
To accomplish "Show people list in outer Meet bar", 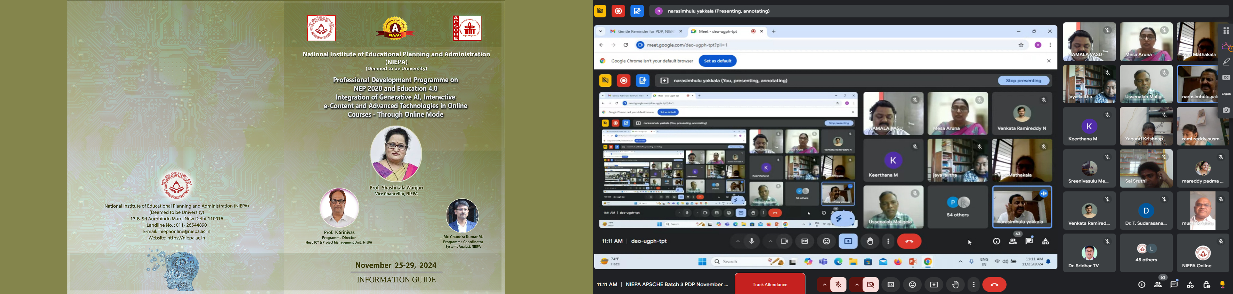I will click(x=1158, y=285).
